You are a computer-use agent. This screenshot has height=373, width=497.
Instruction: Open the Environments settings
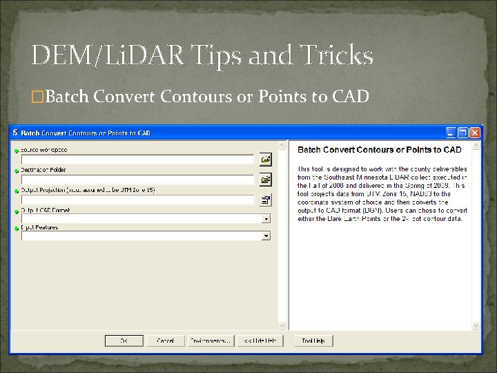211,341
